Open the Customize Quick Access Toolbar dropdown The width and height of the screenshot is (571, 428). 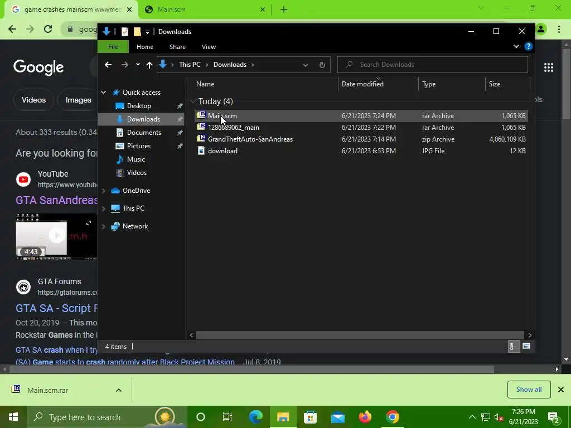click(x=147, y=32)
